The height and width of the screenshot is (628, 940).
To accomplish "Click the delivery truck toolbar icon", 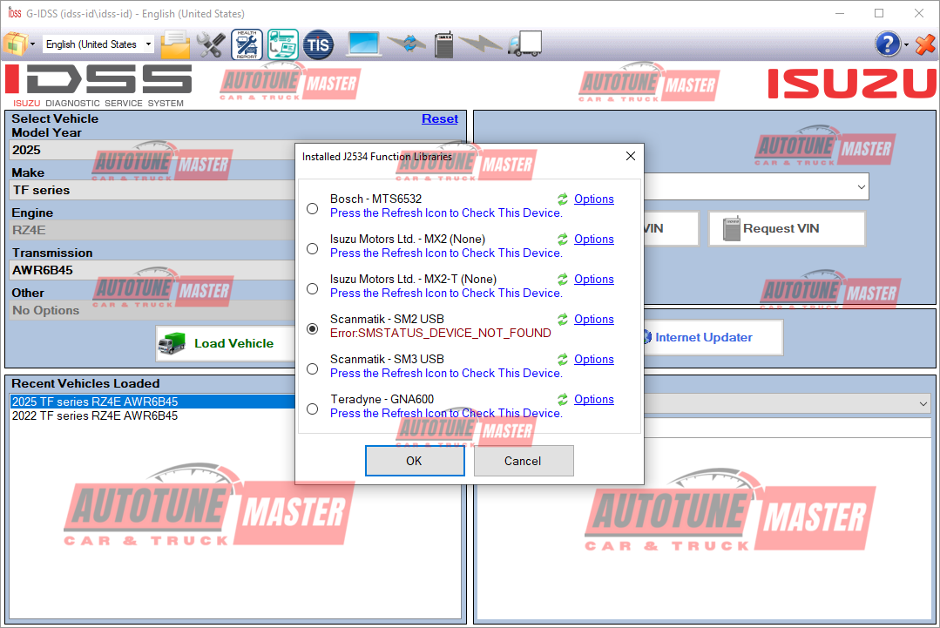I will click(524, 44).
